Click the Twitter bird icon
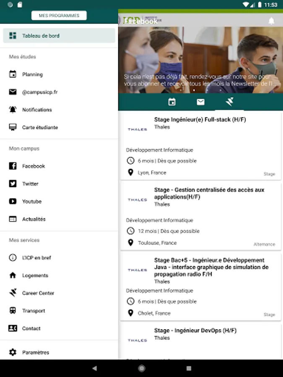The image size is (283, 377). 13,184
